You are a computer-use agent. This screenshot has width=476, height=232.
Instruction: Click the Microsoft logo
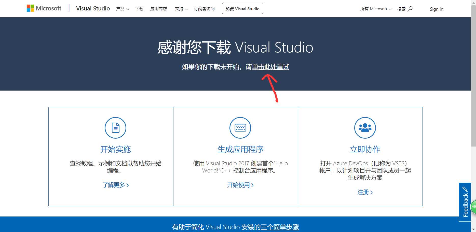point(44,8)
